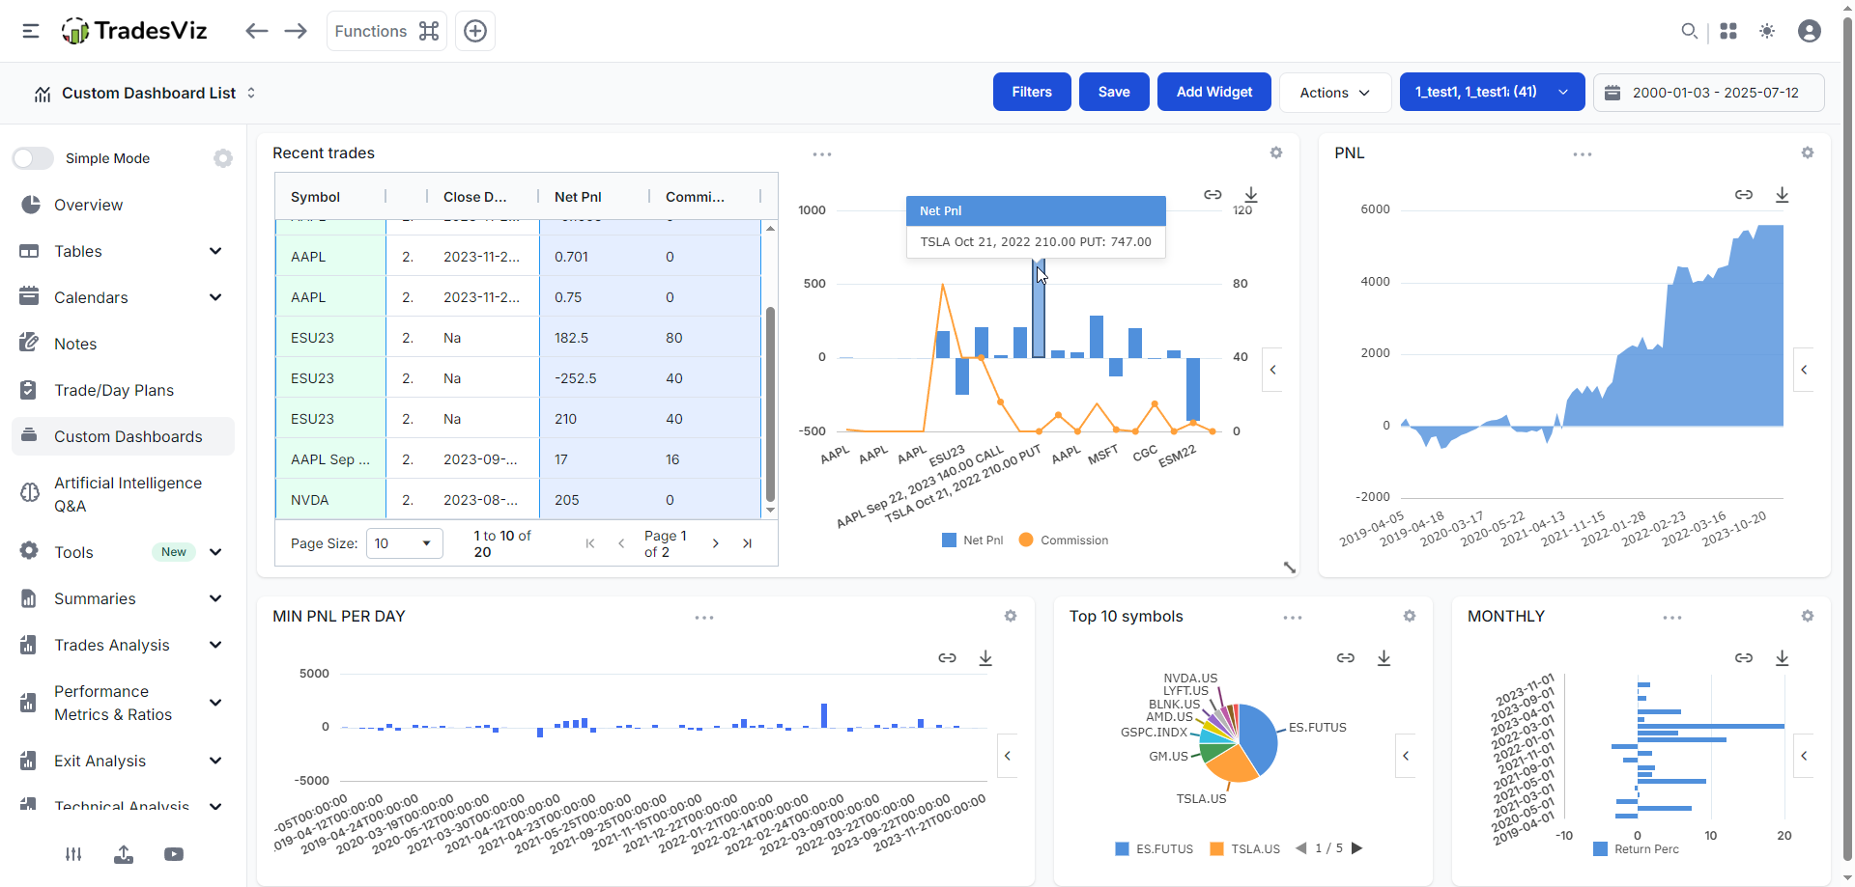Click the trades table vertical scrollbar
Viewport: 1855px width, 887px height.
click(x=770, y=403)
